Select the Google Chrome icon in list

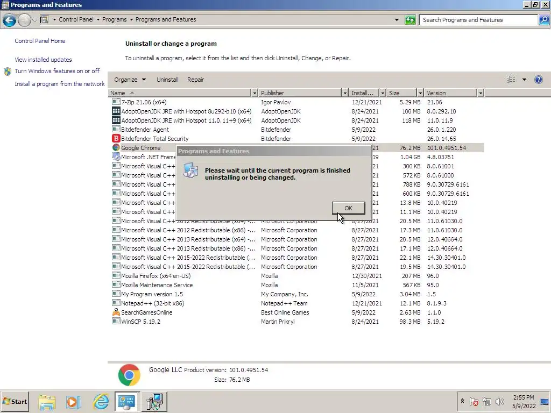click(x=116, y=147)
